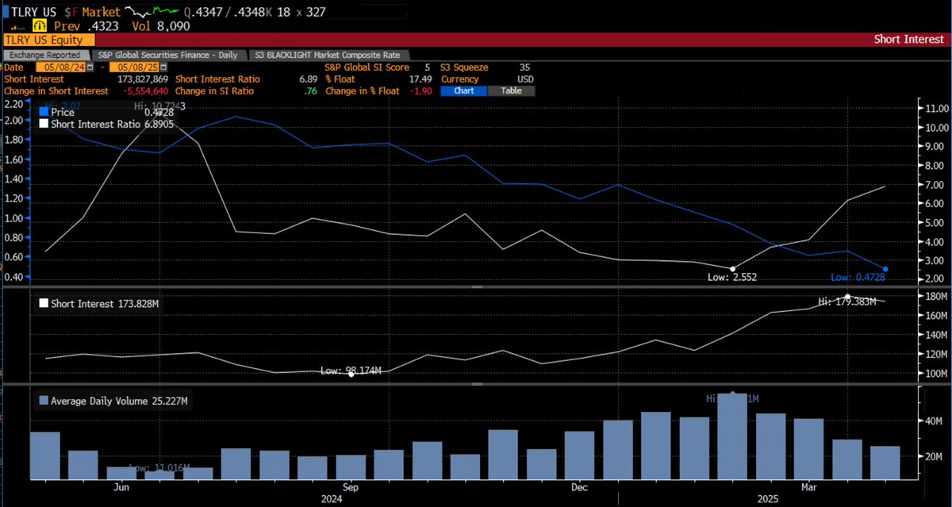Click the Low: 2.552 marker on ratio line
The image size is (952, 507).
732,268
